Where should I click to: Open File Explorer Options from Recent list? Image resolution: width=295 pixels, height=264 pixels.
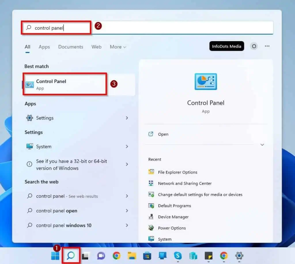coord(177,172)
